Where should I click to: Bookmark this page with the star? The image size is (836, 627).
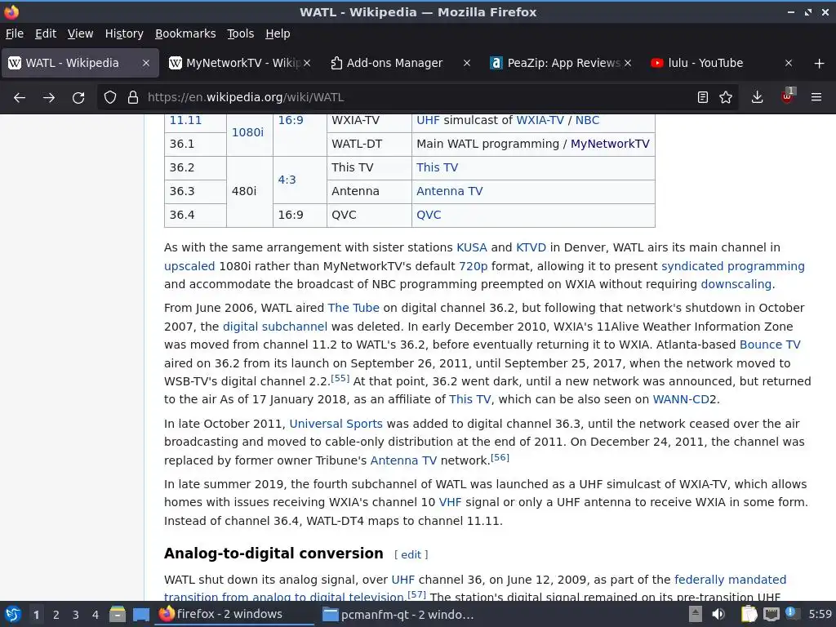(726, 98)
